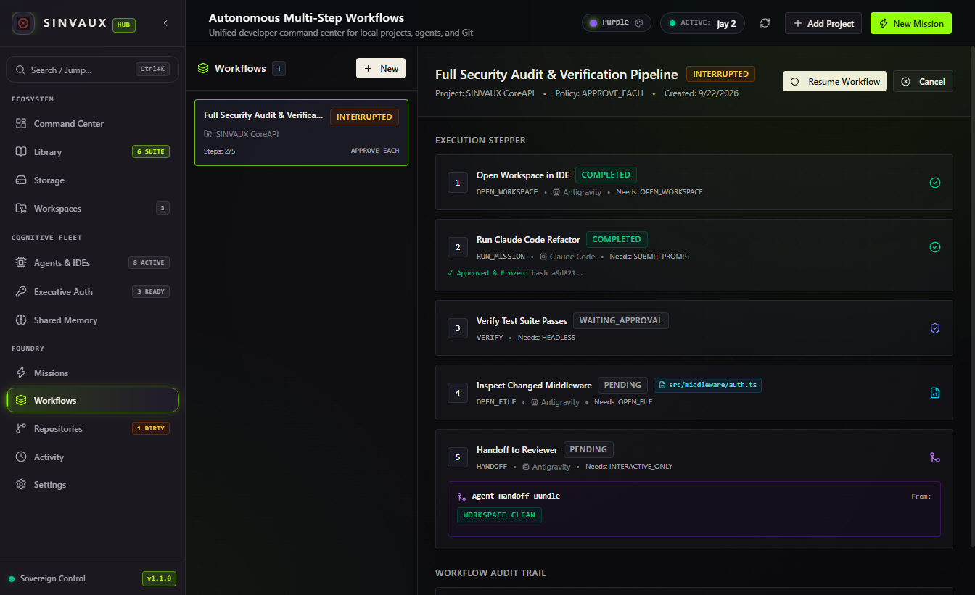The width and height of the screenshot is (975, 595).
Task: Click the Resume Workflow button
Action: [x=835, y=81]
